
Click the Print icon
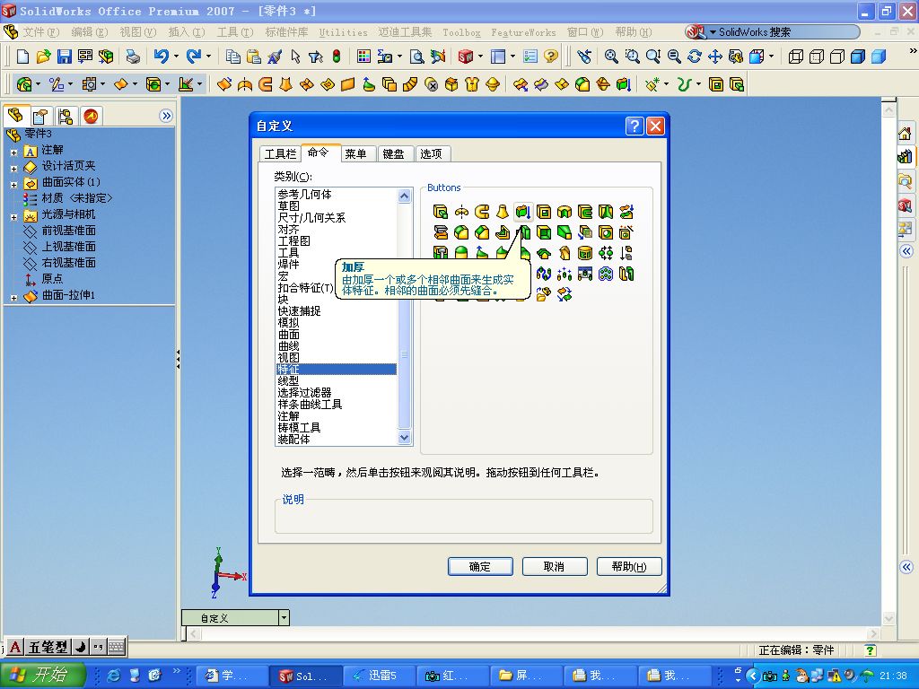[133, 57]
